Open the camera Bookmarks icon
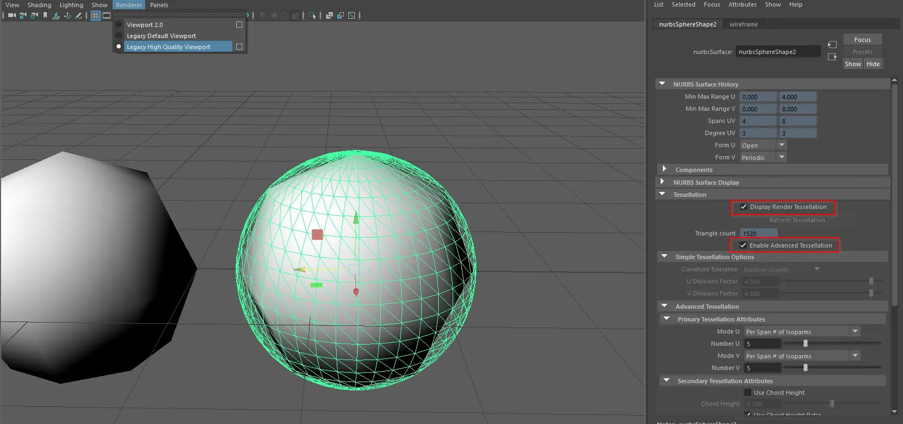The width and height of the screenshot is (903, 424). coord(45,15)
